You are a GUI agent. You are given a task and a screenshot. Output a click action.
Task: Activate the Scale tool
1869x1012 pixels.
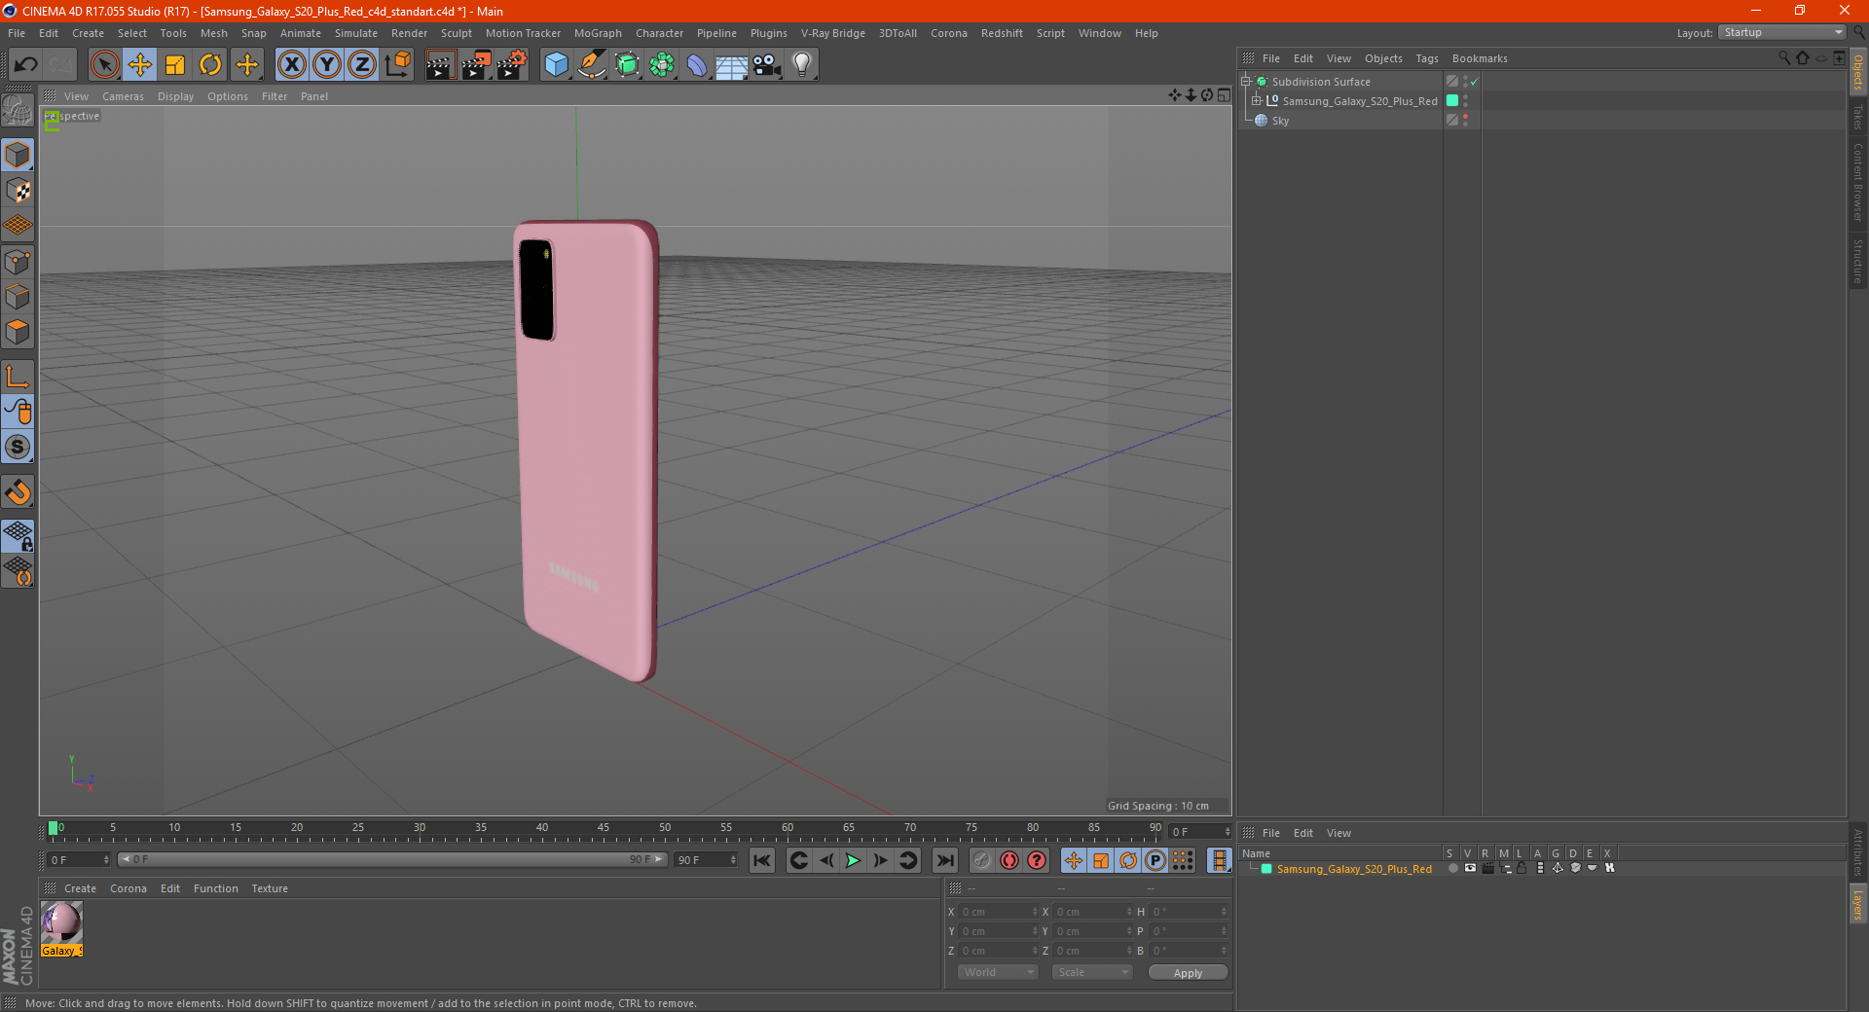click(x=175, y=65)
